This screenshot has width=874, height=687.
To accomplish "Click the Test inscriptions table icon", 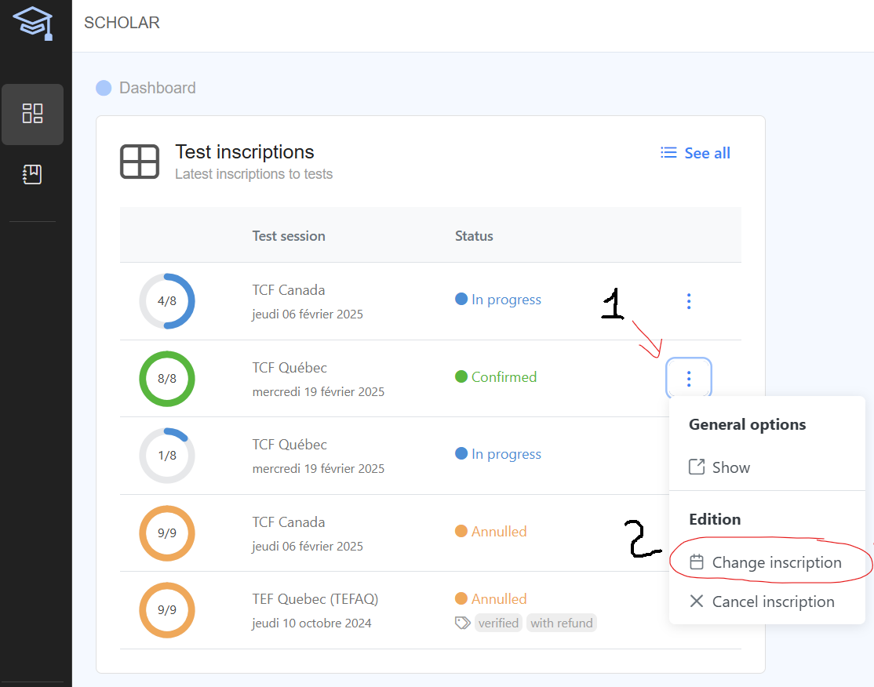I will (x=140, y=162).
